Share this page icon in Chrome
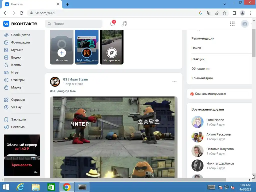Screen dimensions: 256x192 pos(216,13)
